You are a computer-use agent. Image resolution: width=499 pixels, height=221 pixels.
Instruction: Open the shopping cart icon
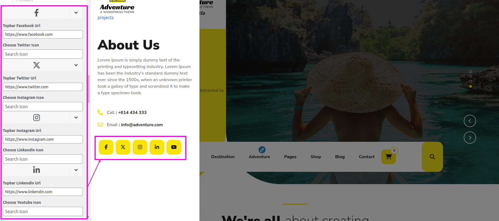(x=389, y=157)
